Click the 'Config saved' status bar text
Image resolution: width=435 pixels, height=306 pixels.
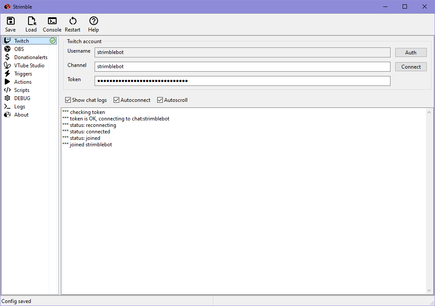16,301
